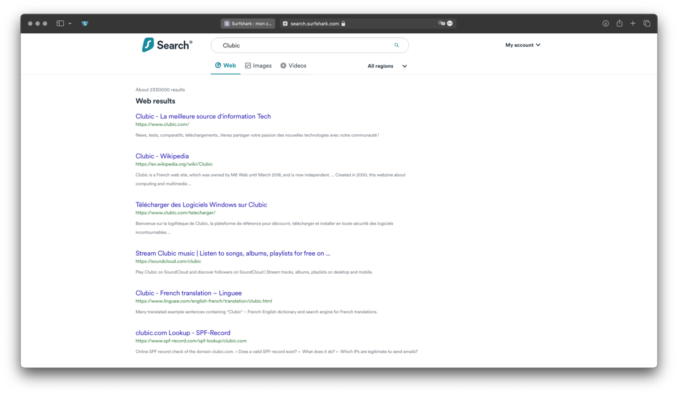The width and height of the screenshot is (678, 395).
Task: Open Clubic - La meilleure source d'information Tech
Action: (203, 116)
